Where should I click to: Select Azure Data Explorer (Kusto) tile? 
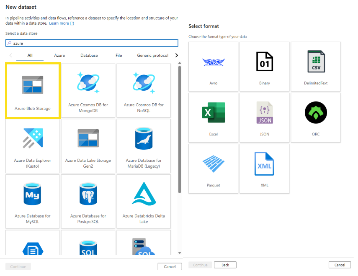pyautogui.click(x=32, y=146)
